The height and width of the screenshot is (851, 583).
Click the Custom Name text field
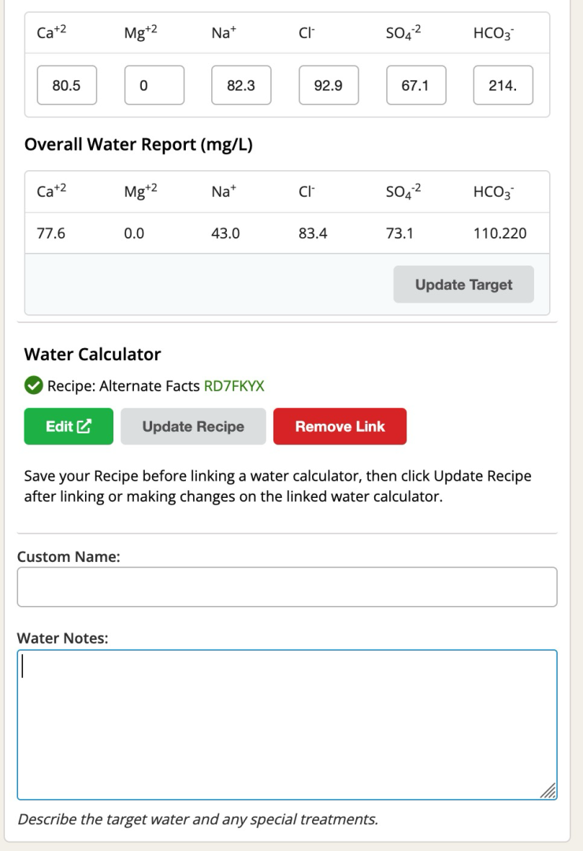[x=287, y=587]
